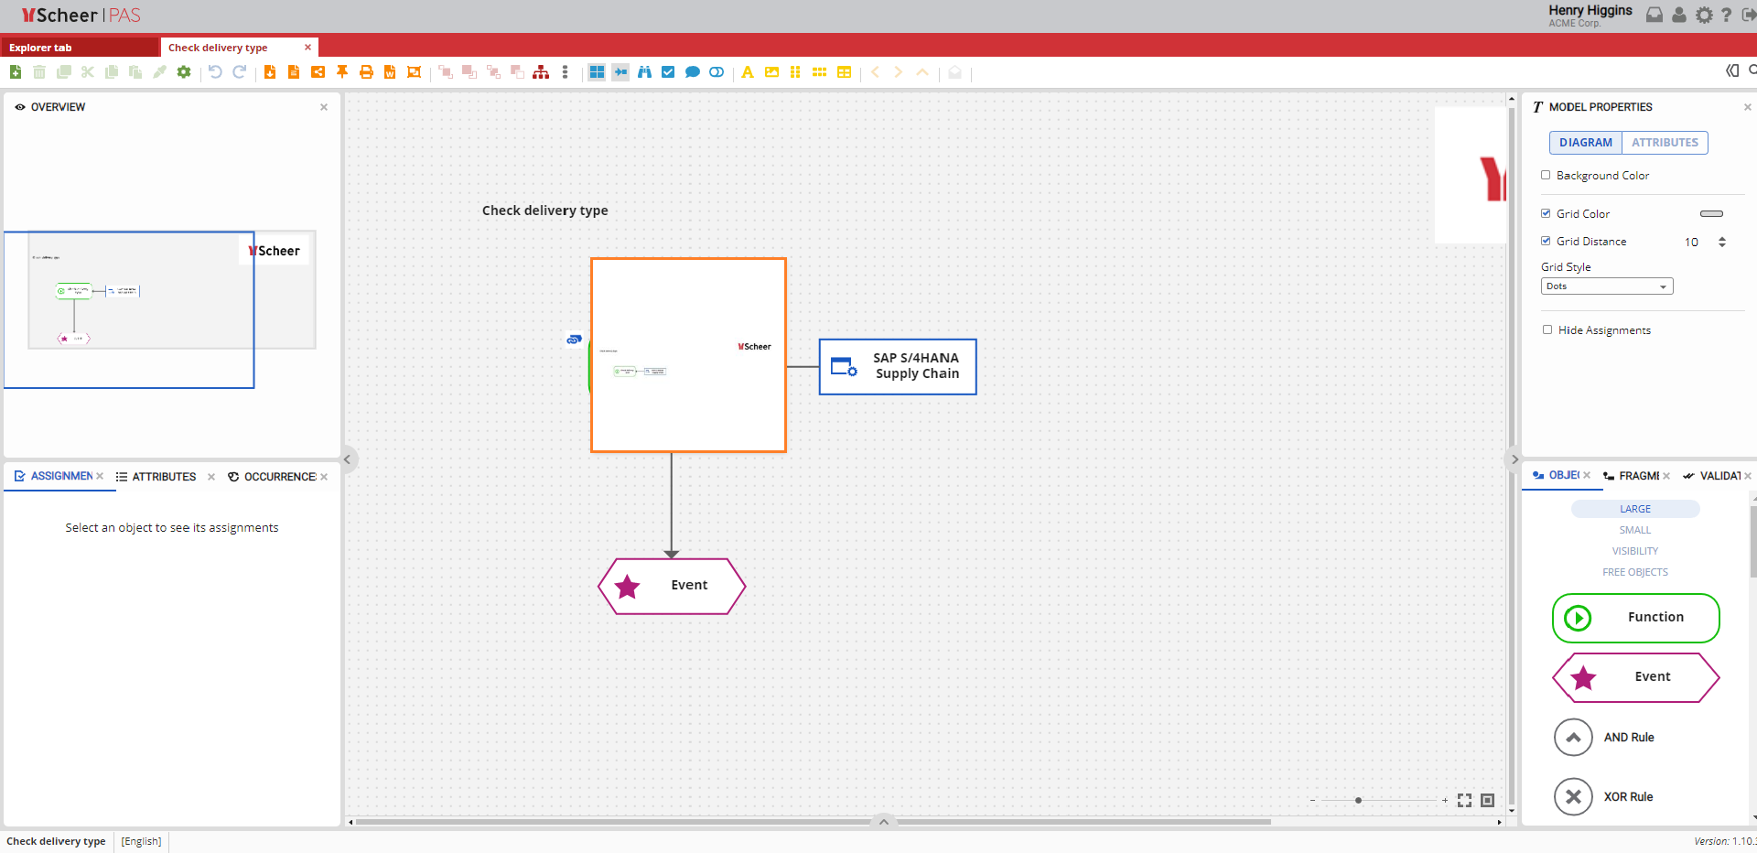
Task: Click the blue binoculars search icon
Action: 644,72
